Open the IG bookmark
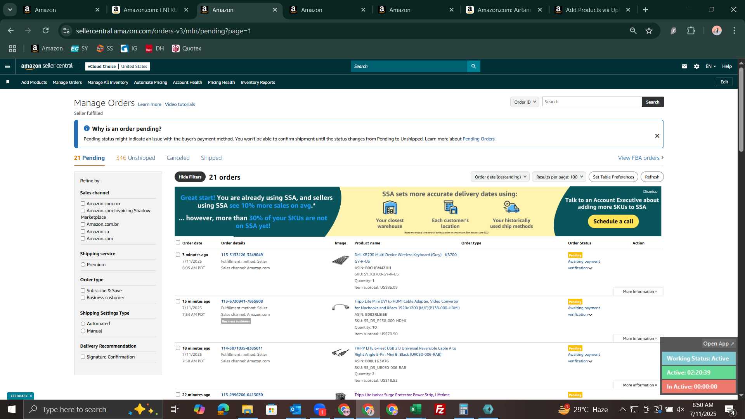The image size is (745, 419). click(x=129, y=48)
